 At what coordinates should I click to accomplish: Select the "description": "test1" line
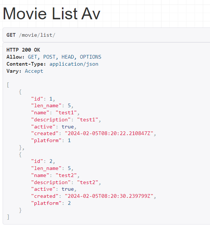(x=66, y=120)
